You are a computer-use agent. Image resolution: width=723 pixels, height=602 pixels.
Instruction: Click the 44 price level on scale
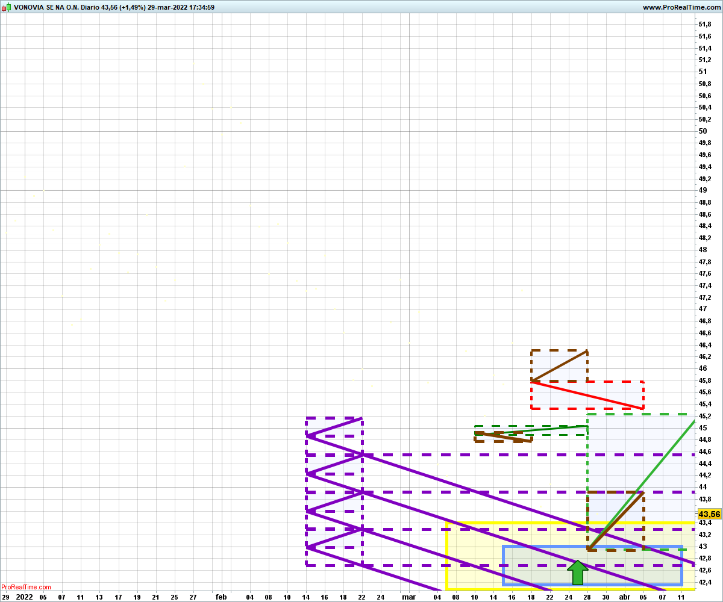coord(703,487)
